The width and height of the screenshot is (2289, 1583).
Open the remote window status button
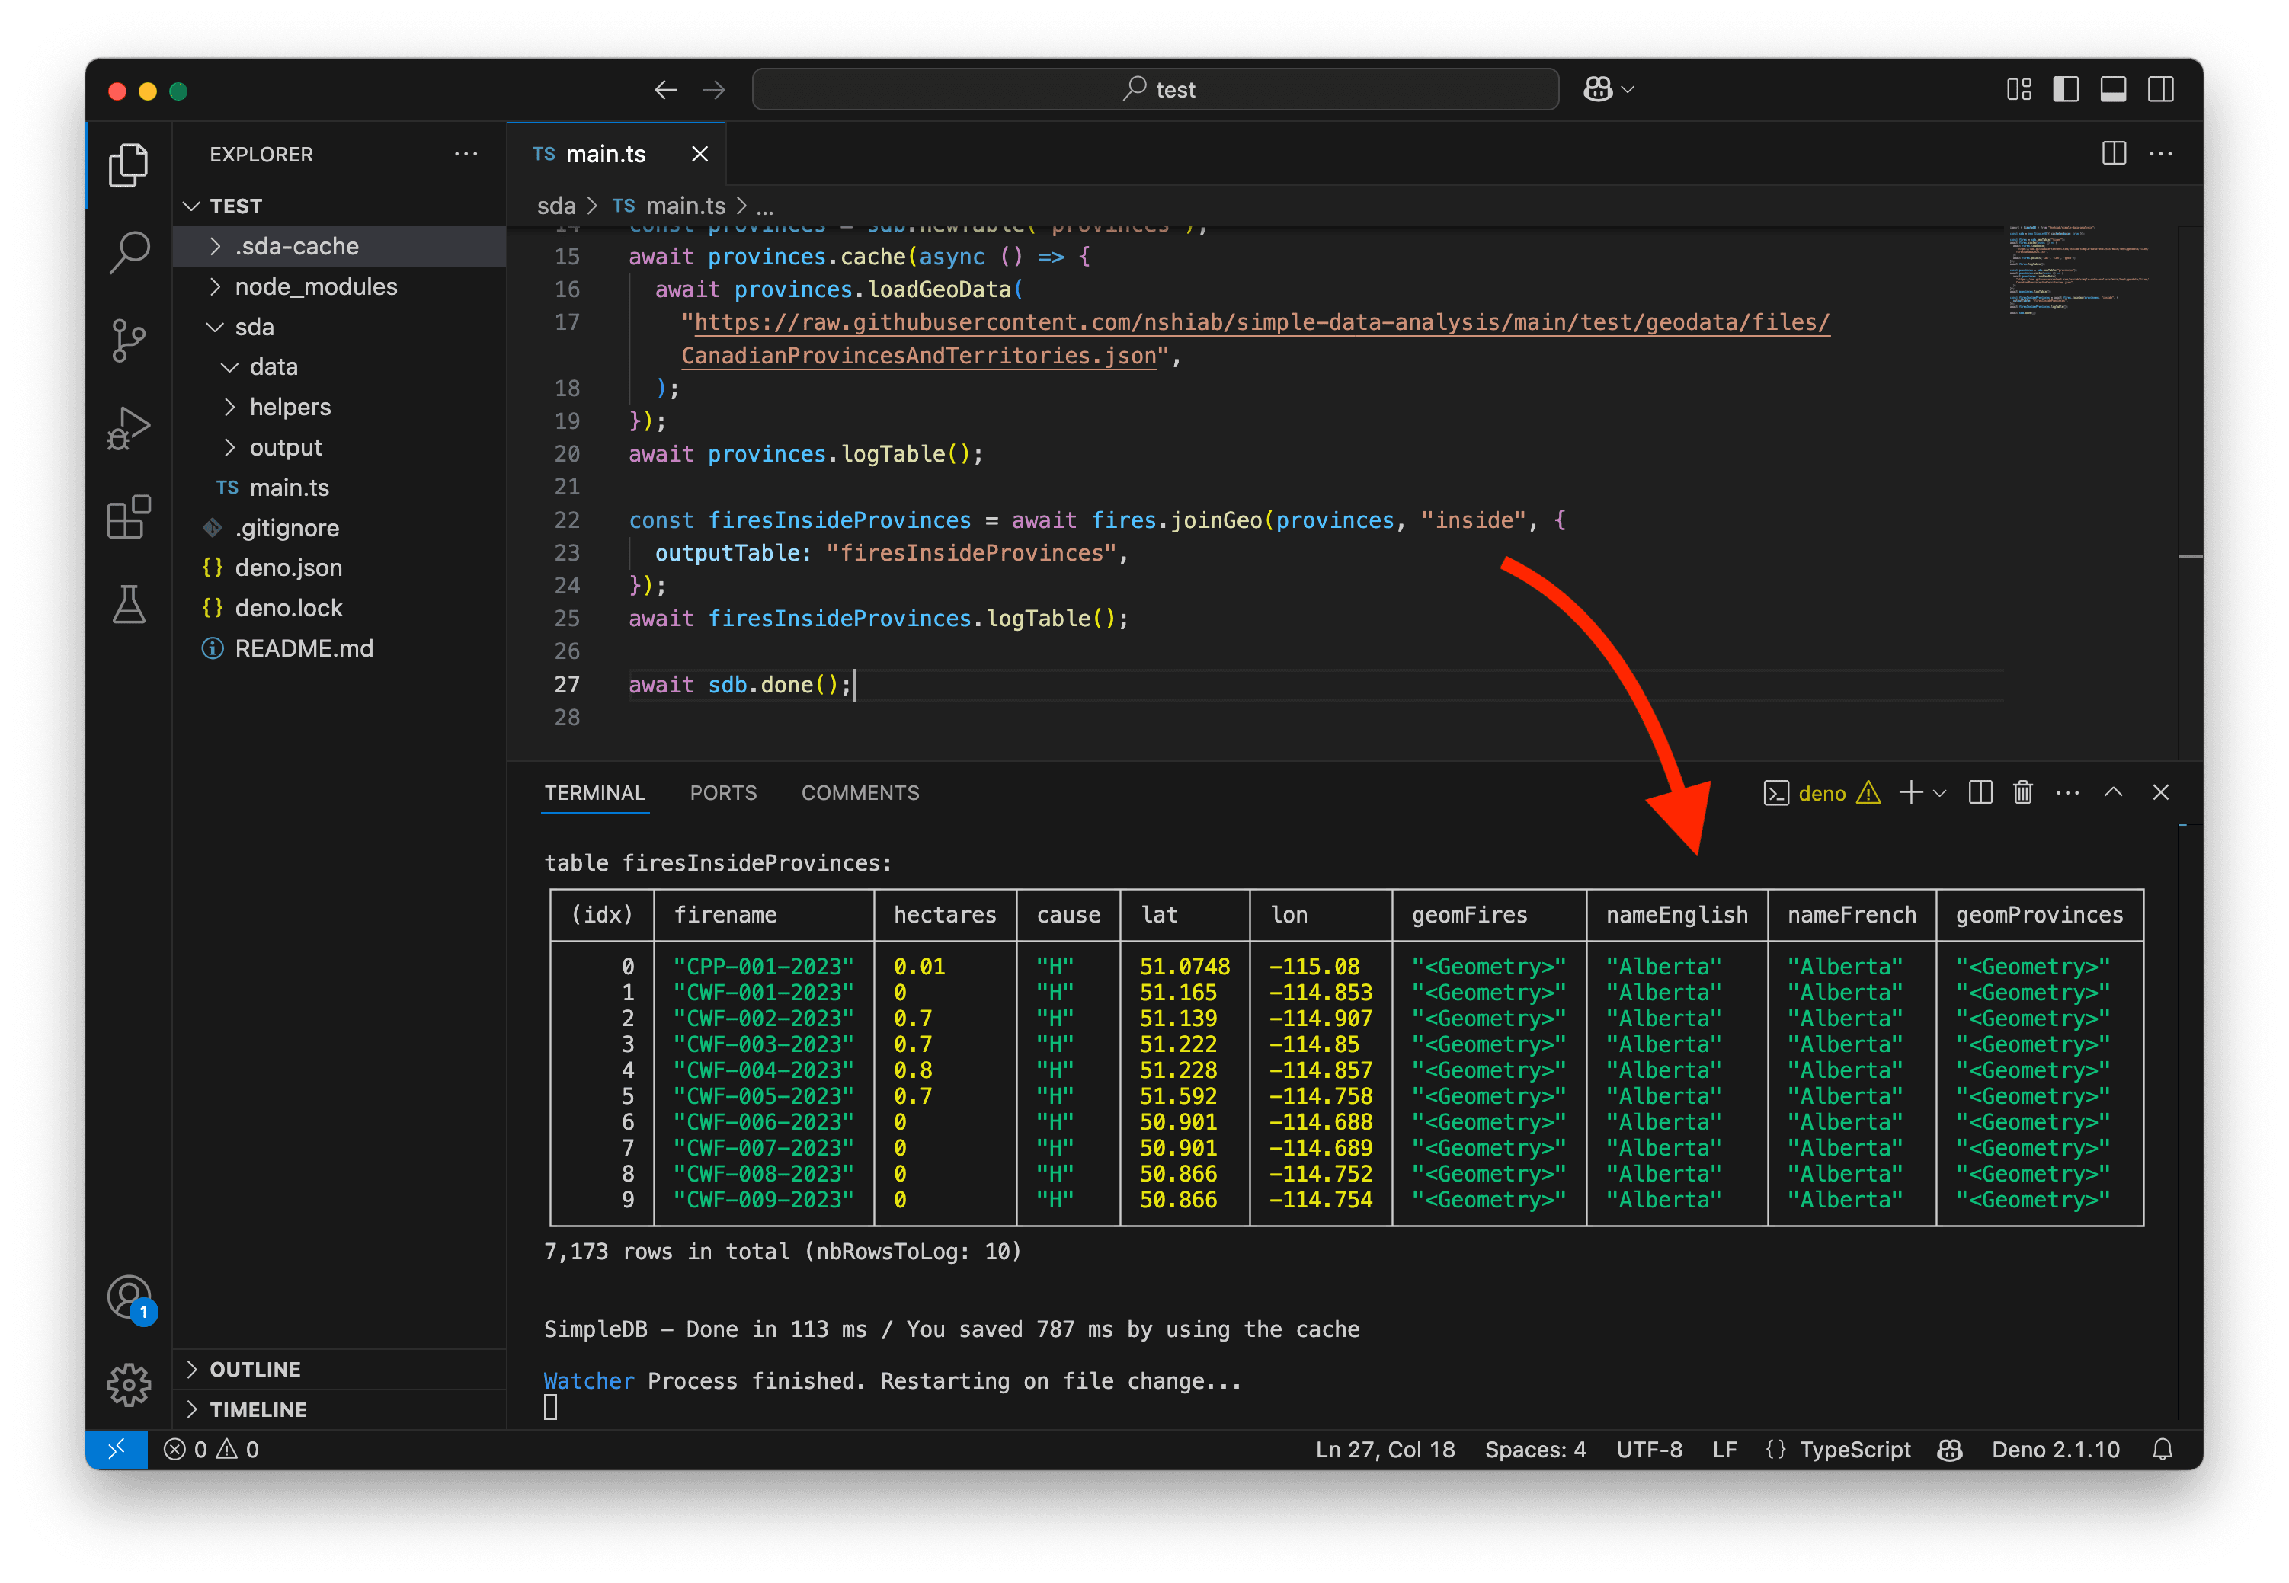tap(117, 1450)
